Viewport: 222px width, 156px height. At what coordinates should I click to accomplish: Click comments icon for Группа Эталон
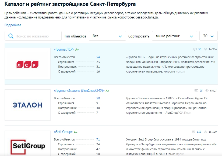(196, 91)
